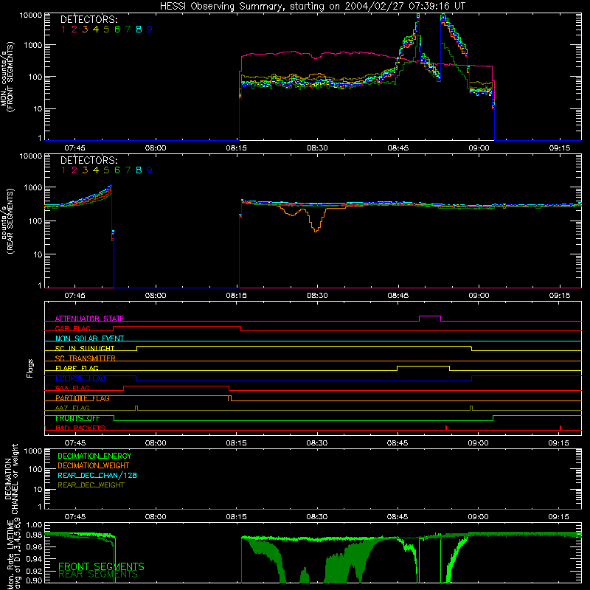The image size is (590, 590).
Task: Click the 08:45 tick label under rear segments plot
Action: click(x=398, y=296)
